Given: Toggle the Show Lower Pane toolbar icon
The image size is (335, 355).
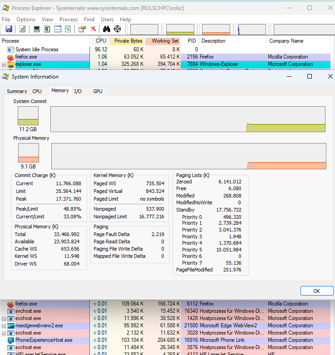Looking at the screenshot, I should tap(58, 29).
